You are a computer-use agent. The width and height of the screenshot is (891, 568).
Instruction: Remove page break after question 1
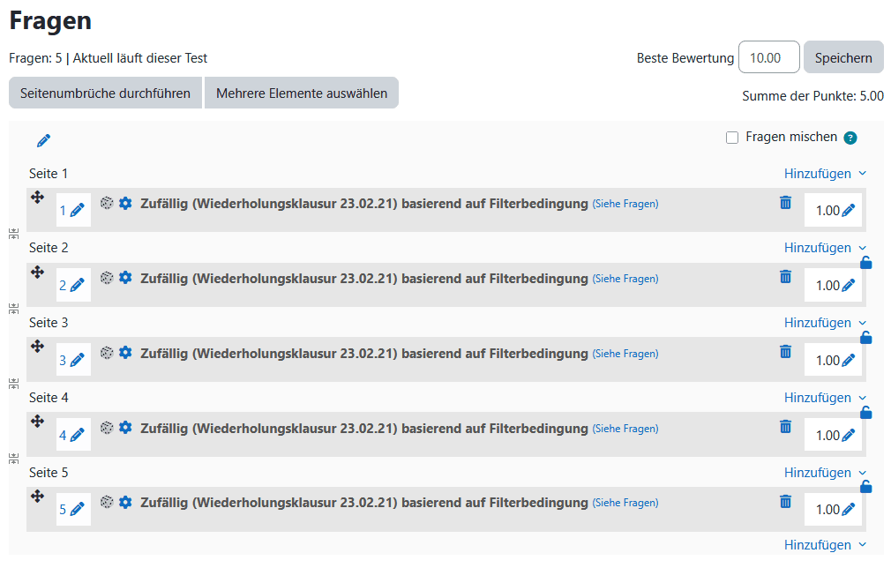(14, 234)
